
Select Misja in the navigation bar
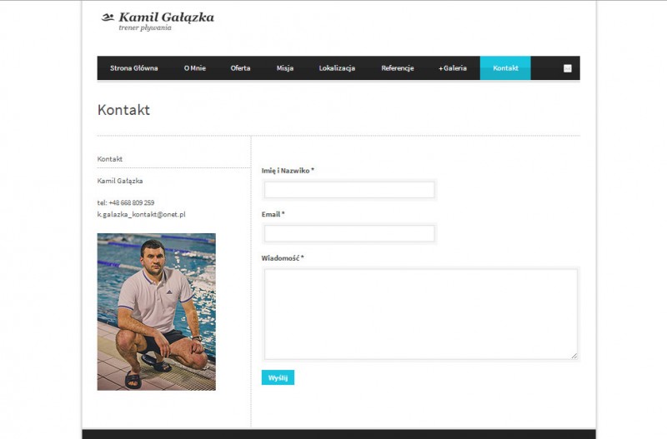click(x=285, y=68)
